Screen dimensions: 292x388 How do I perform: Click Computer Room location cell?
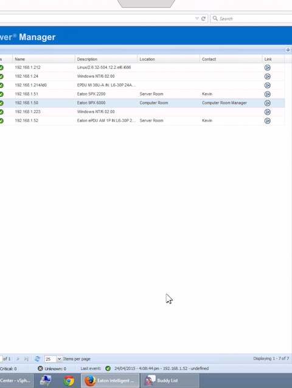pos(154,103)
